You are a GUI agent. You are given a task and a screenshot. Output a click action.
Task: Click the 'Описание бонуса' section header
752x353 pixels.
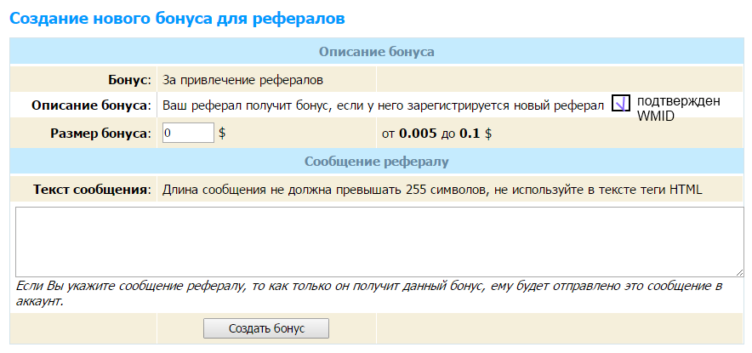(376, 52)
